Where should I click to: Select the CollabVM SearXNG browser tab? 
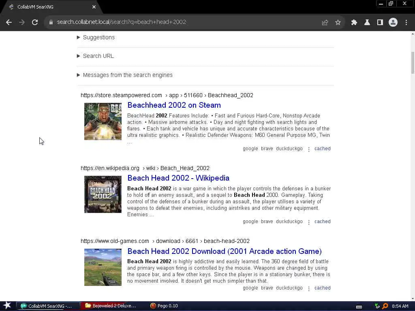tap(51, 7)
